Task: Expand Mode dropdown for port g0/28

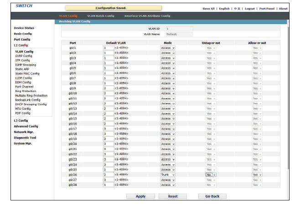Action: coord(167,184)
